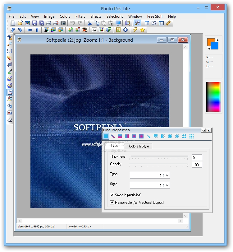
Task: Cut selection with the scissors icon
Action: 89,23
